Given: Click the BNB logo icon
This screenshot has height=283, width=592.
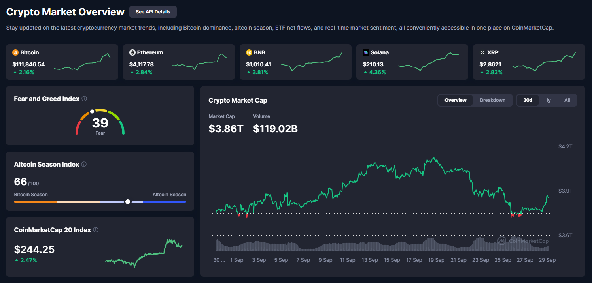Looking at the screenshot, I should click(249, 52).
